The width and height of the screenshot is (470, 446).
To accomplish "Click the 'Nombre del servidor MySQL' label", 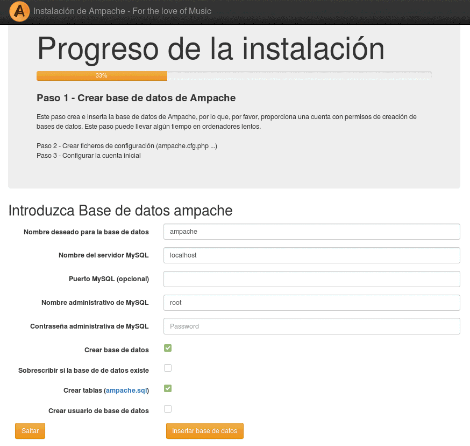I will coord(104,255).
